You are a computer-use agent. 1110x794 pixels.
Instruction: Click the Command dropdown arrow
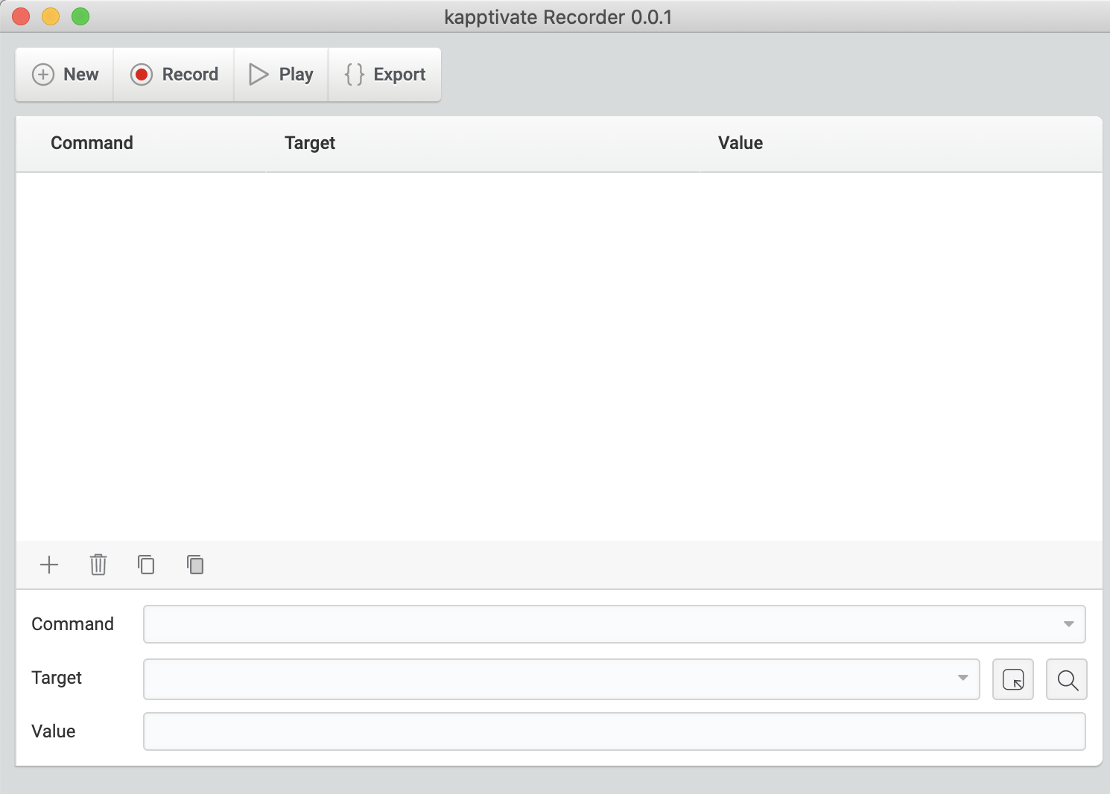1069,624
